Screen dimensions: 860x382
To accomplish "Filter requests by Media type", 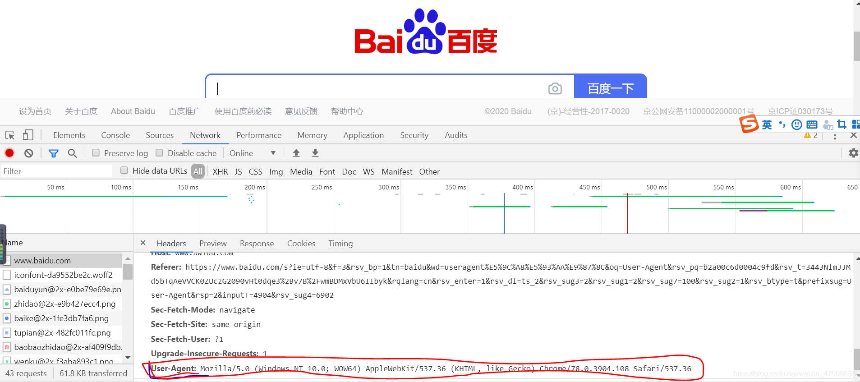I will point(301,171).
